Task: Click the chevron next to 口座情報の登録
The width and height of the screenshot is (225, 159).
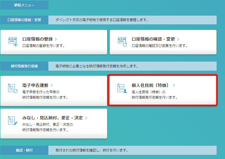Action: (56, 39)
